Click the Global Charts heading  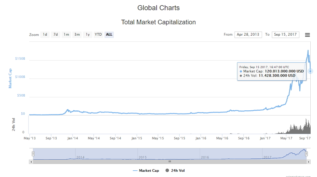point(158,8)
